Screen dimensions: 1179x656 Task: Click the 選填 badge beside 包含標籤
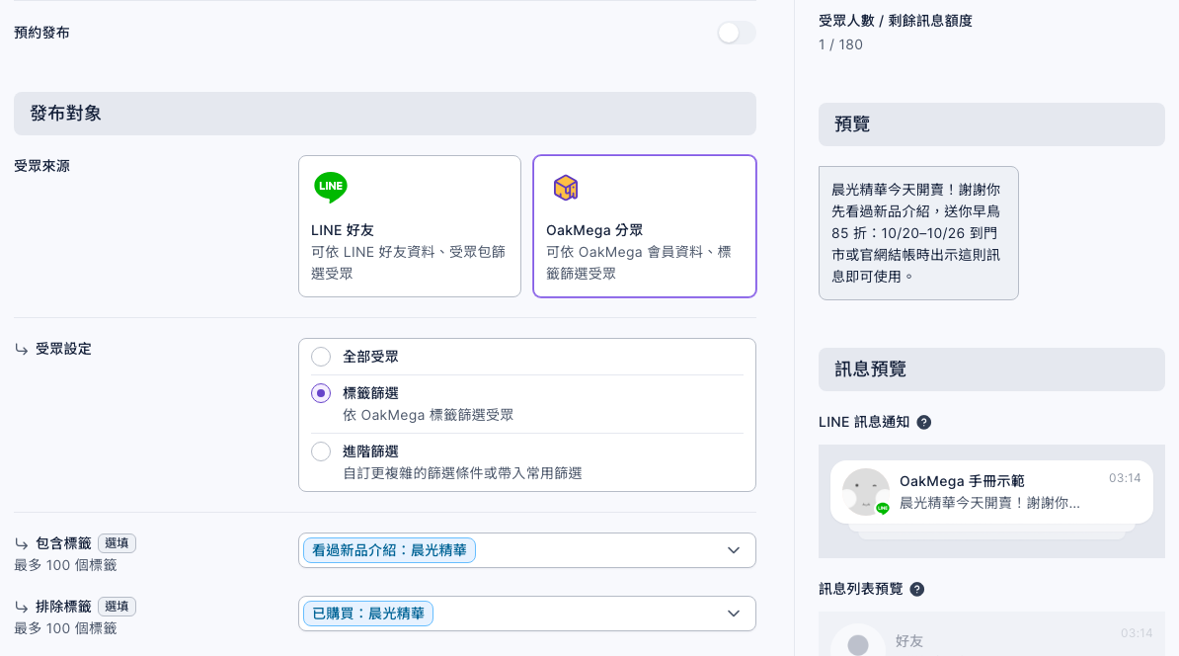[x=117, y=543]
